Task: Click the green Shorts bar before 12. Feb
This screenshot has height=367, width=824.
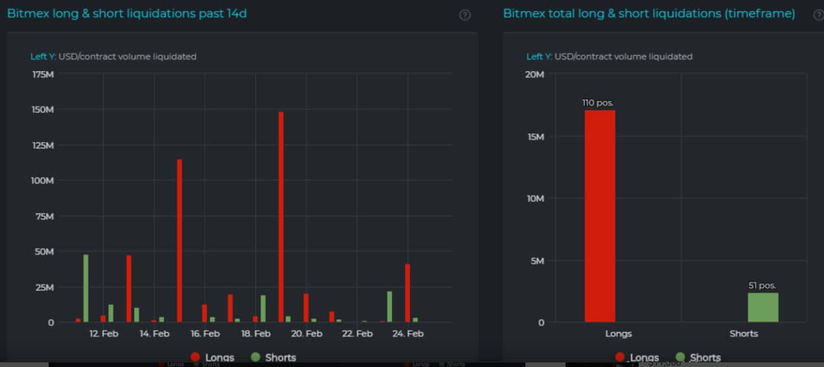Action: coord(85,288)
